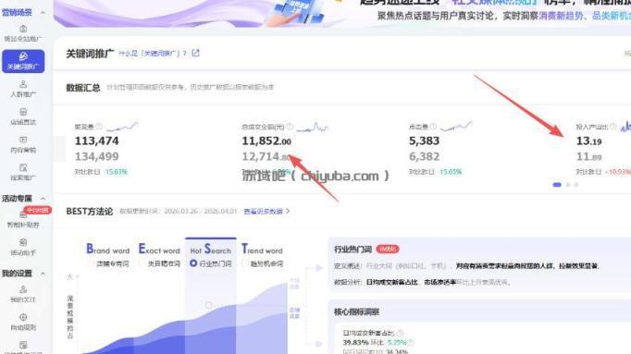This screenshot has height=354, width=631.
Task: Open the 什么是「关键词推广」? help link
Action: coord(153,53)
